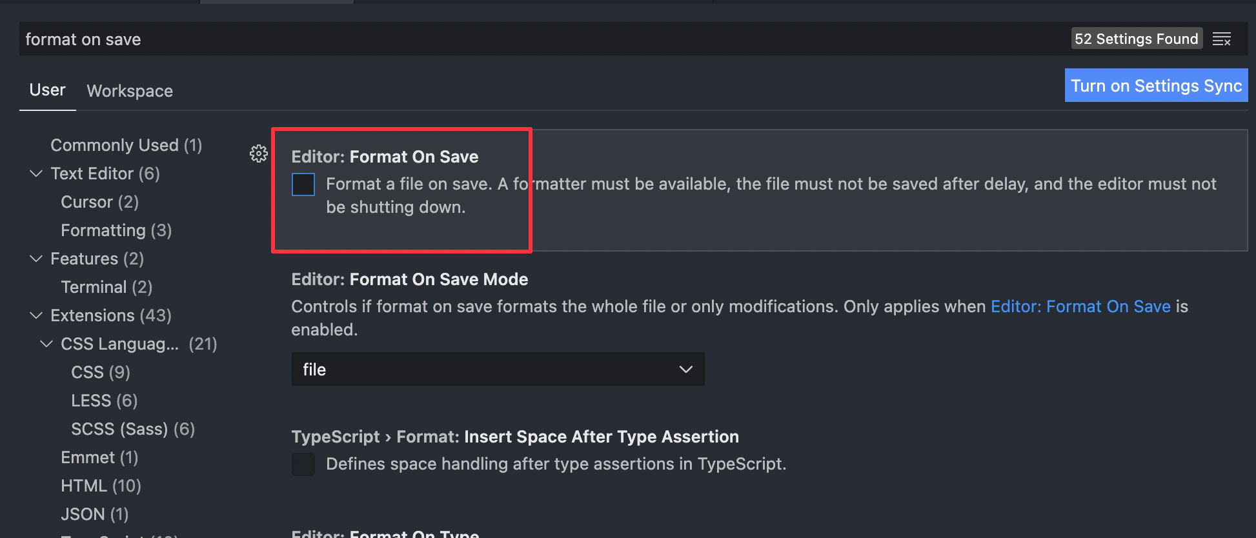The image size is (1256, 538).
Task: Select the User settings tab
Action: (x=47, y=90)
